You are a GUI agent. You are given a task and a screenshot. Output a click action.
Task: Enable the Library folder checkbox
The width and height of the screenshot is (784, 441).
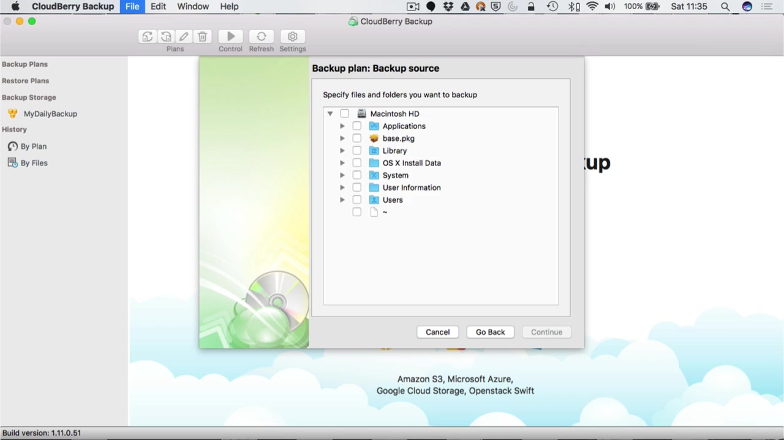(x=357, y=151)
